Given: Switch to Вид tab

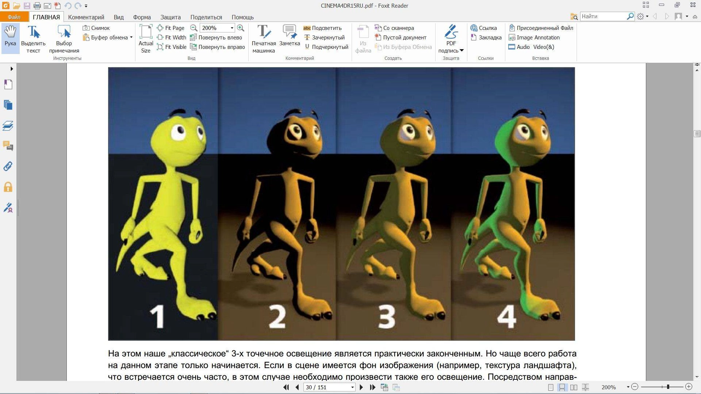Looking at the screenshot, I should point(119,17).
